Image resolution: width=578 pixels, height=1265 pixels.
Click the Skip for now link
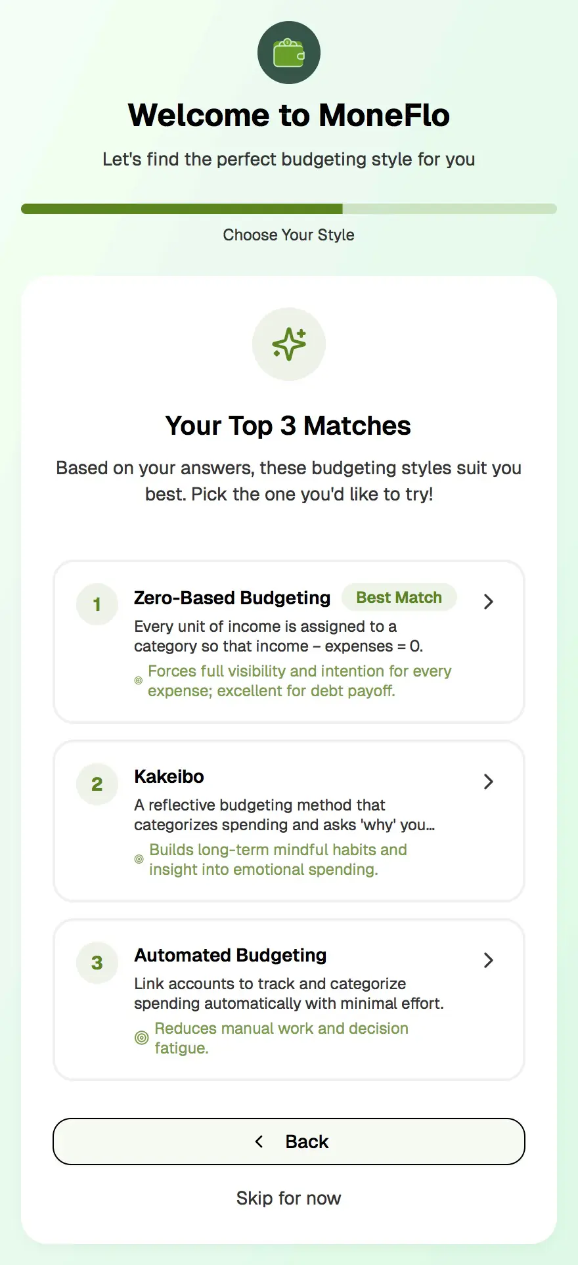[289, 1198]
